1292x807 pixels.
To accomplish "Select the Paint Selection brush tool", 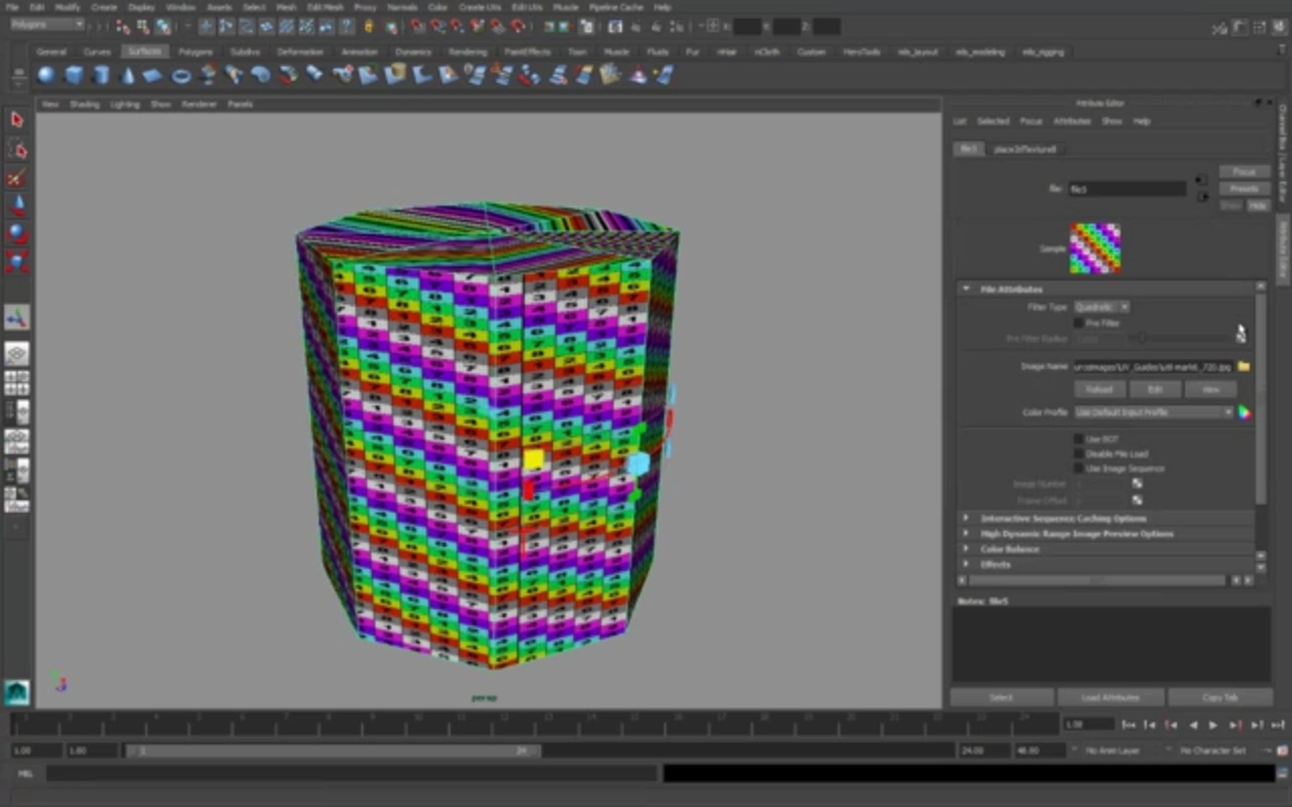I will click(x=17, y=178).
